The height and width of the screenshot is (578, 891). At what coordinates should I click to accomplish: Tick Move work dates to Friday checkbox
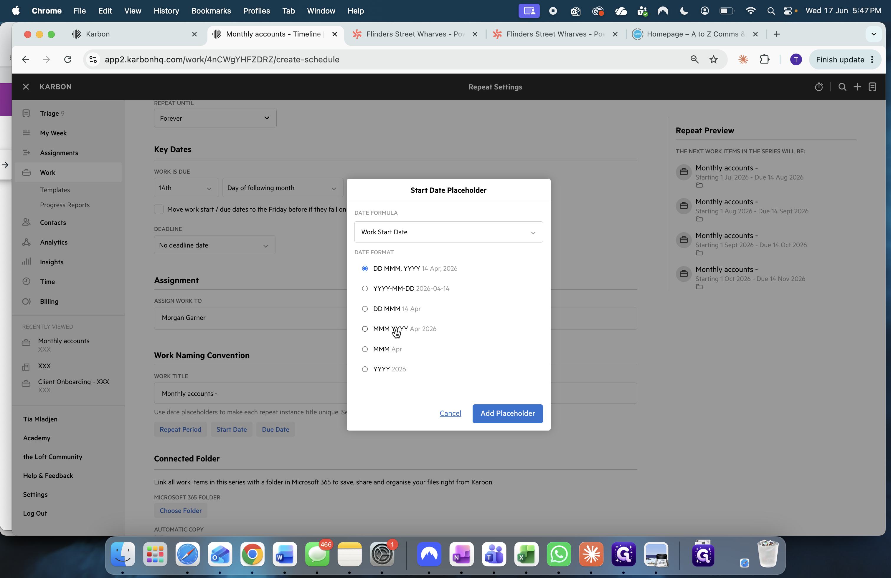(x=159, y=209)
